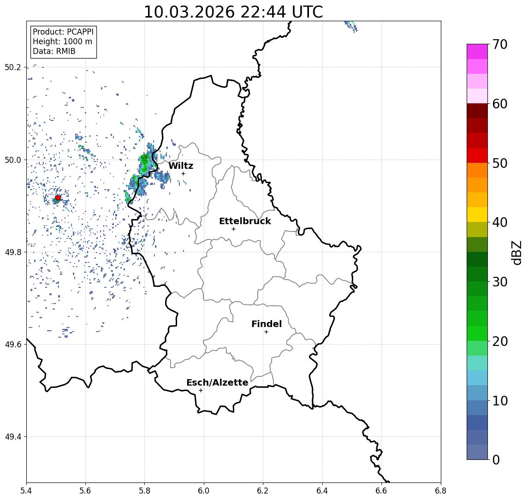Click the red radar location marker
The height and width of the screenshot is (500, 528).
click(58, 198)
